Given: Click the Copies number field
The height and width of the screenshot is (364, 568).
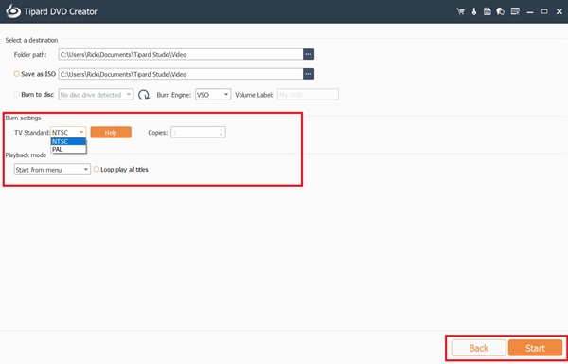Looking at the screenshot, I should pos(198,133).
